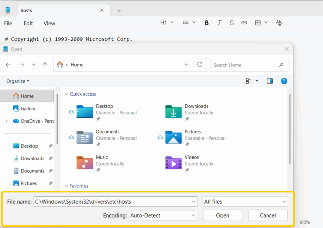Viewport: 323px width, 228px height.
Task: Go back in the Open dialog
Action: [x=8, y=65]
